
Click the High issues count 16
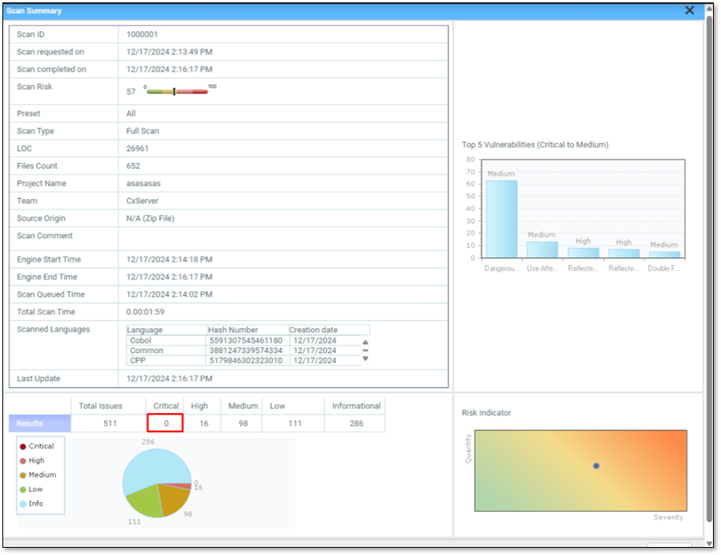(x=203, y=423)
